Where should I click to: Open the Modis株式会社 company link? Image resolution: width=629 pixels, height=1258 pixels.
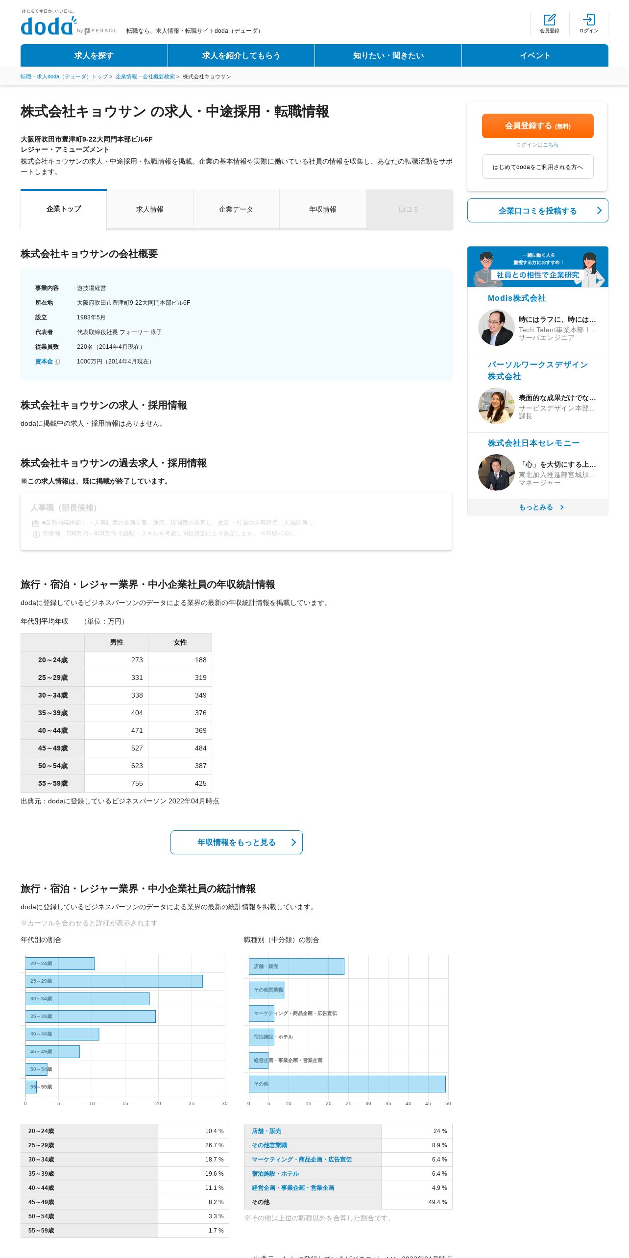[516, 298]
